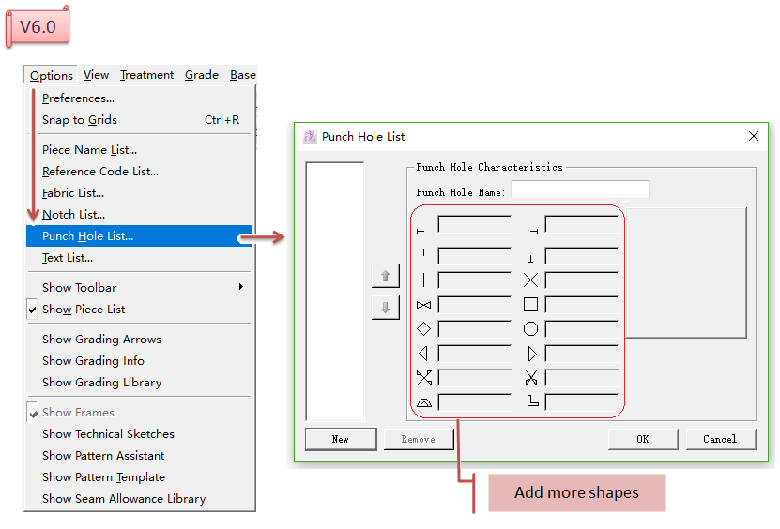Select Notch List menu entry

(73, 215)
